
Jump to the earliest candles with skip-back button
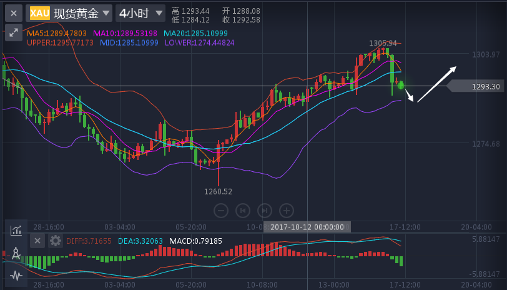pyautogui.click(x=242, y=210)
